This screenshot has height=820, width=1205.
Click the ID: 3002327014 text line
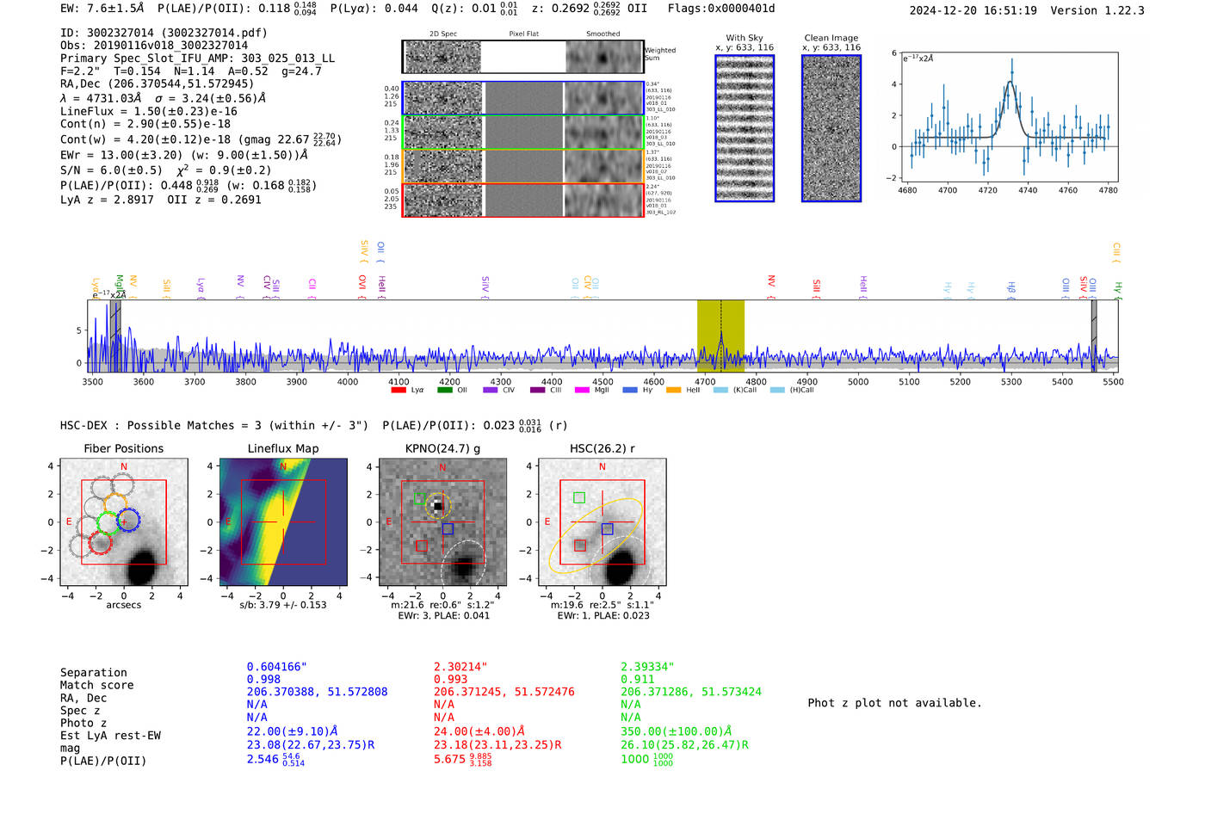tap(164, 33)
